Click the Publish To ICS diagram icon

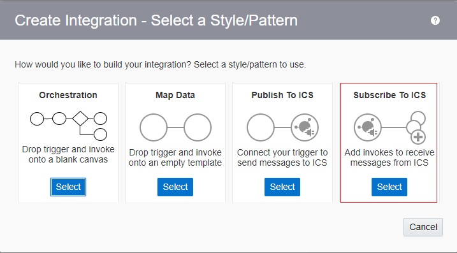tap(282, 127)
